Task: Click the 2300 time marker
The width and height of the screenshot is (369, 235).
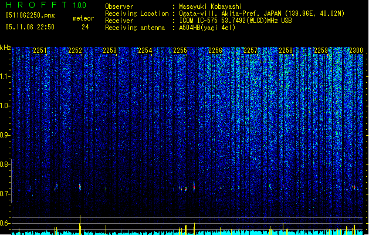Action: (356, 51)
